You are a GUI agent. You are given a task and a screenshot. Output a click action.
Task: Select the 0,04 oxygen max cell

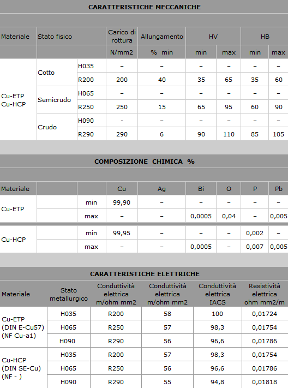pos(229,216)
